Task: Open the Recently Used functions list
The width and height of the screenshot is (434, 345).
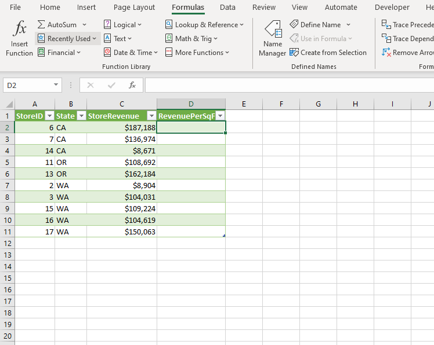Action: click(67, 38)
